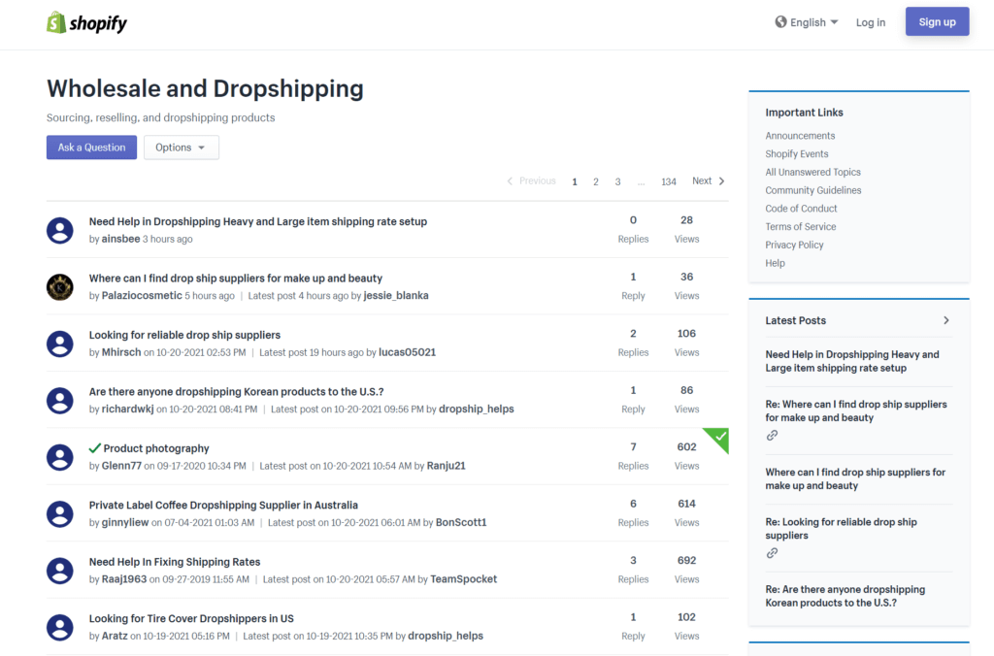Click username ainsbee
The image size is (994, 656).
point(120,239)
